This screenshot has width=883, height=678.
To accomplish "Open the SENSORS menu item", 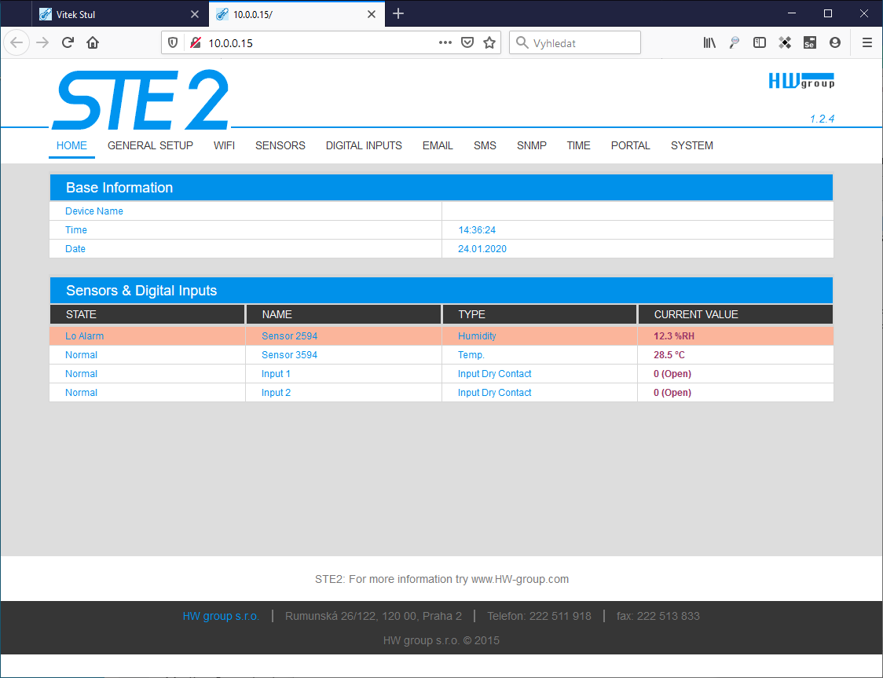I will [280, 146].
